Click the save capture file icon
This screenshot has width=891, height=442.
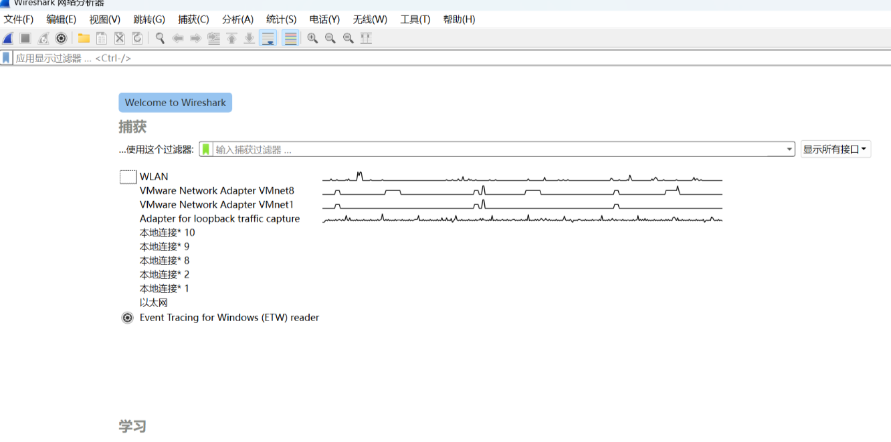point(102,38)
